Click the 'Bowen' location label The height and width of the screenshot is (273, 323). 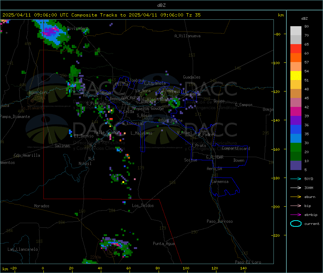(x=239, y=160)
